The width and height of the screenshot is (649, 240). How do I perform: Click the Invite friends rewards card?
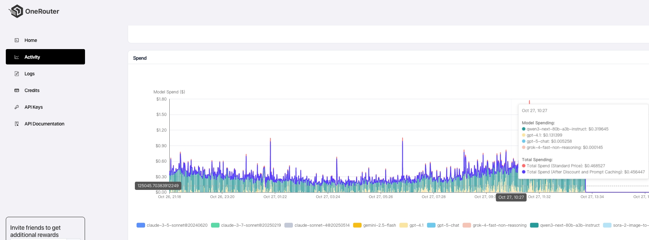click(x=45, y=229)
